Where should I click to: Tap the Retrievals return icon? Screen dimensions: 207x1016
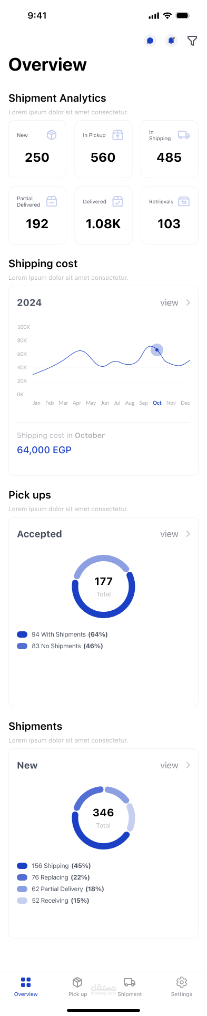(x=184, y=201)
